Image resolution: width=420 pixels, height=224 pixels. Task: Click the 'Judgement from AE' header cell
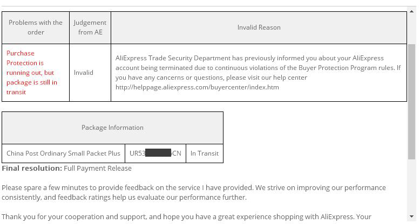[90, 27]
